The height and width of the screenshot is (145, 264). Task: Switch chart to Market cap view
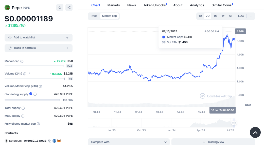(x=109, y=16)
